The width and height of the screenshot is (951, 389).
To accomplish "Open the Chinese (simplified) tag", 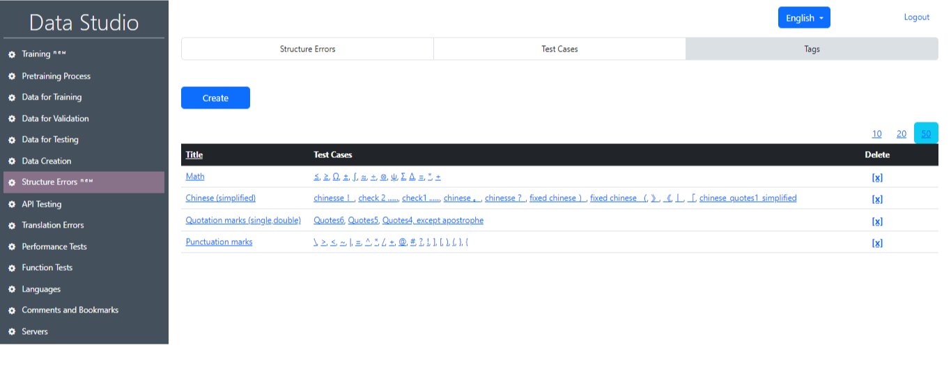I will point(221,198).
